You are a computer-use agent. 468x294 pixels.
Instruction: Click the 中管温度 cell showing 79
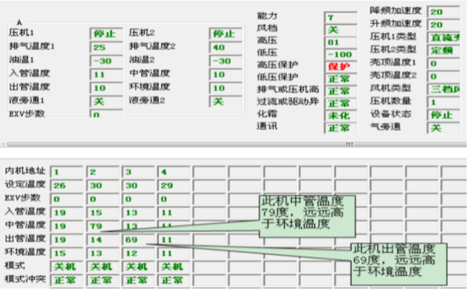point(103,226)
